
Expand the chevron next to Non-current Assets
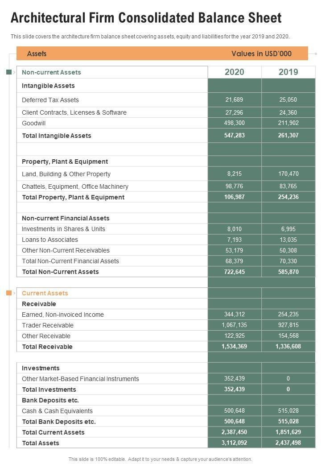point(14,72)
